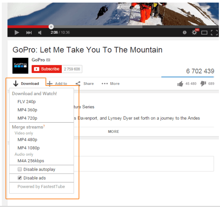Open the Add to dropdown

pyautogui.click(x=57, y=84)
